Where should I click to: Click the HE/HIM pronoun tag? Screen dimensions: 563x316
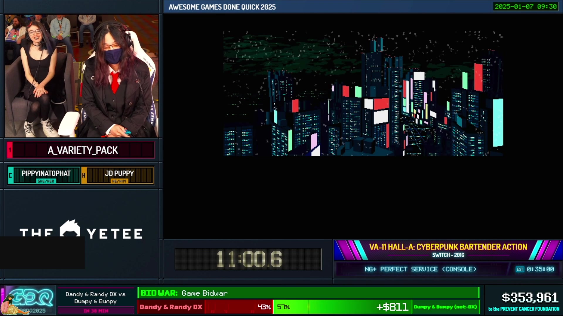119,181
